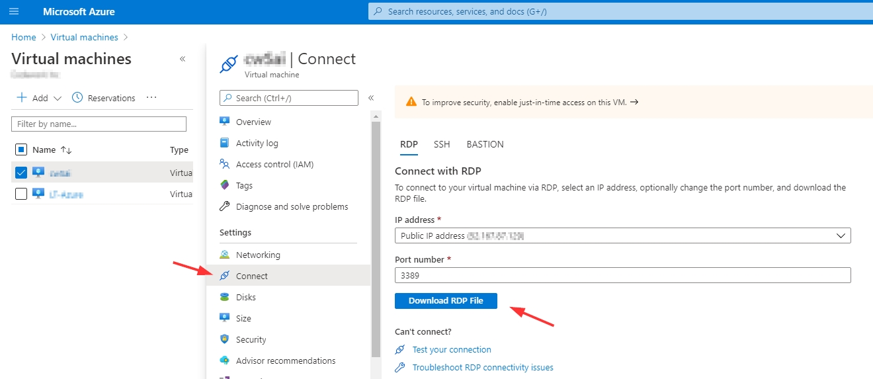
Task: Click the just-in-time access warning banner
Action: click(634, 103)
